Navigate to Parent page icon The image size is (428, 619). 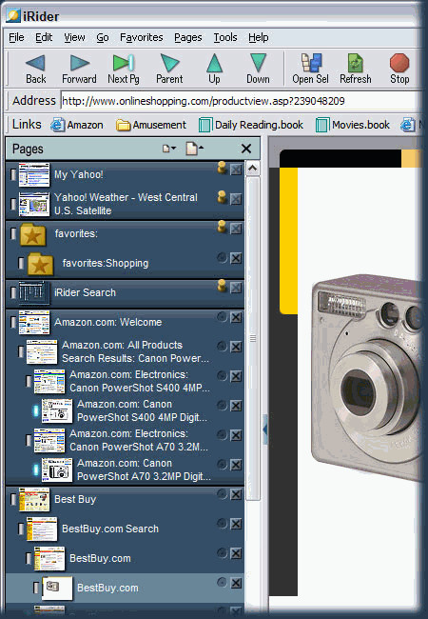point(169,63)
